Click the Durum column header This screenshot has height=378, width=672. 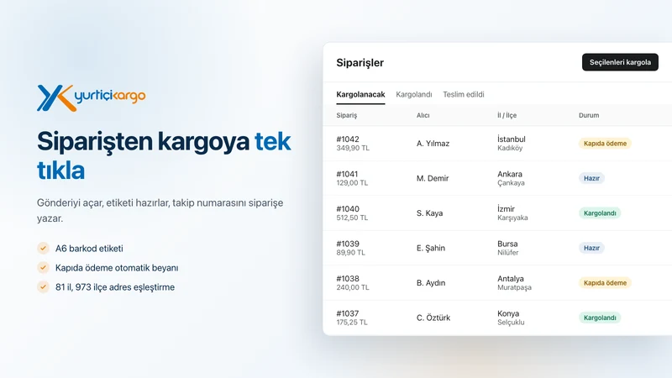pos(589,115)
